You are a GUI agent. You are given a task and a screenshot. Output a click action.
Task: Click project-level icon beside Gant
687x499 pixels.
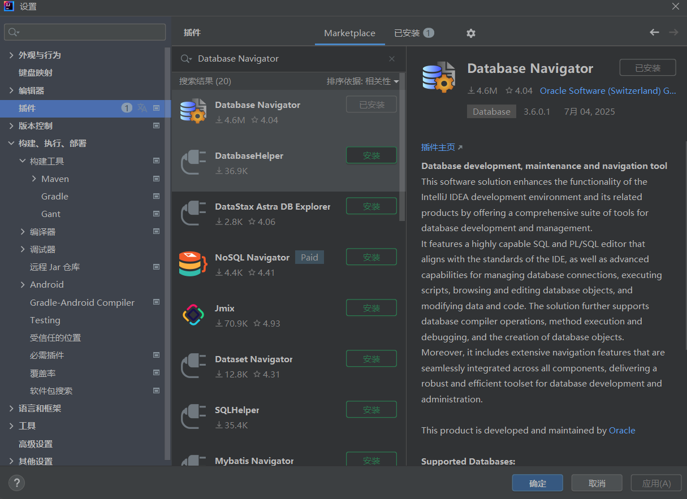tap(157, 214)
